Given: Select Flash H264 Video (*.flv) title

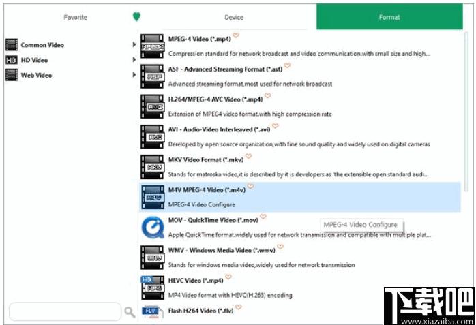Looking at the screenshot, I should tap(201, 311).
